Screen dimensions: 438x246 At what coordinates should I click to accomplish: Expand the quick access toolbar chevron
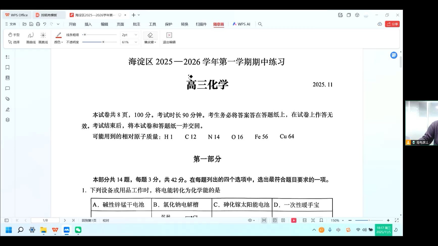pos(58,24)
